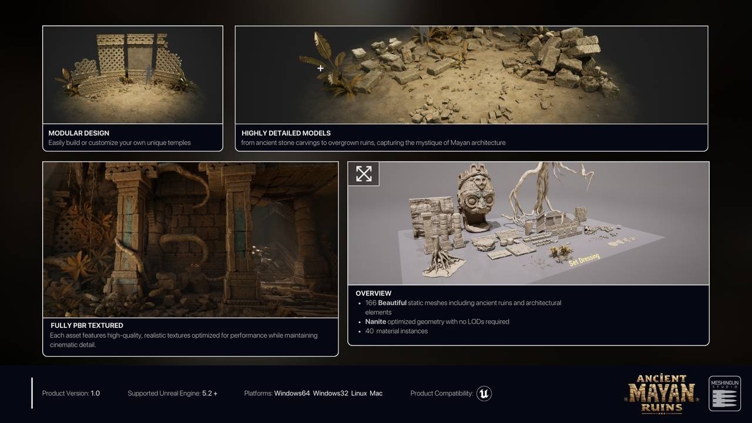
Task: Select the Mac platform label
Action: 376,393
